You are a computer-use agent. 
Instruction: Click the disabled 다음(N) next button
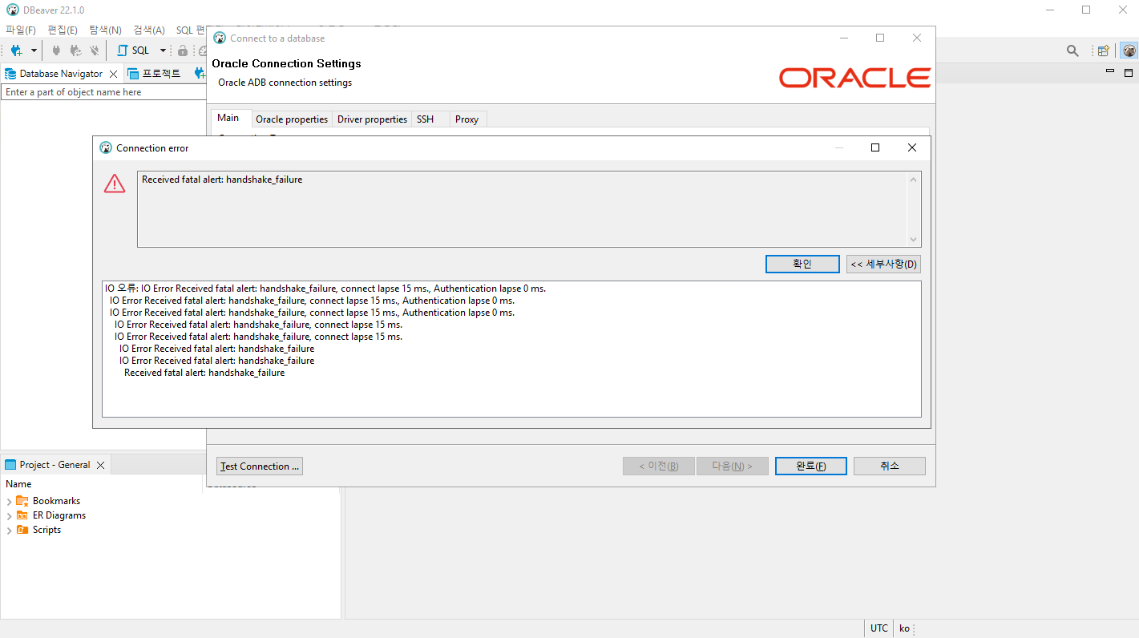[732, 466]
